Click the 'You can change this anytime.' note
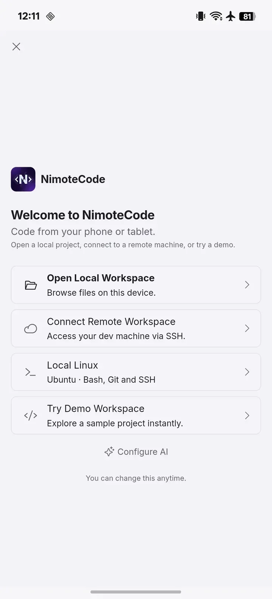 coord(136,478)
